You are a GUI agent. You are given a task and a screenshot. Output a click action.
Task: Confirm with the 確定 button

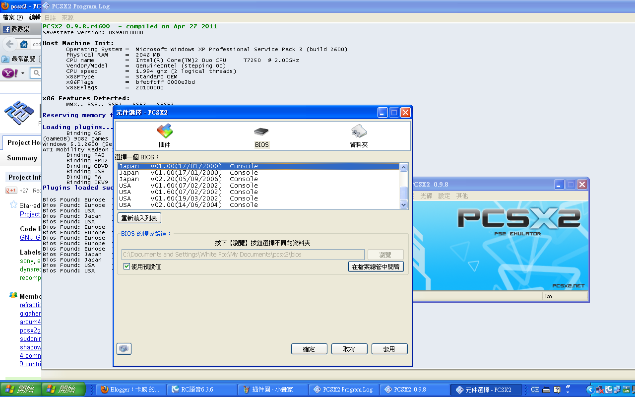[309, 349]
